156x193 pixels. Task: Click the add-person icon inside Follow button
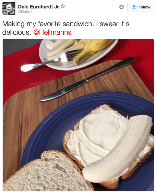click(134, 7)
